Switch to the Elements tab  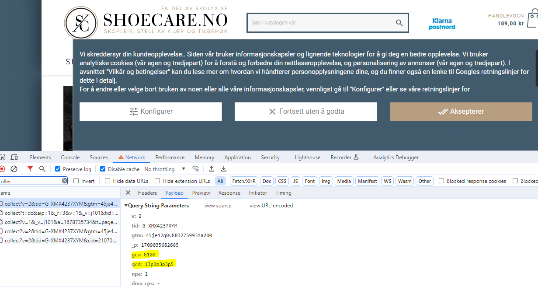40,157
